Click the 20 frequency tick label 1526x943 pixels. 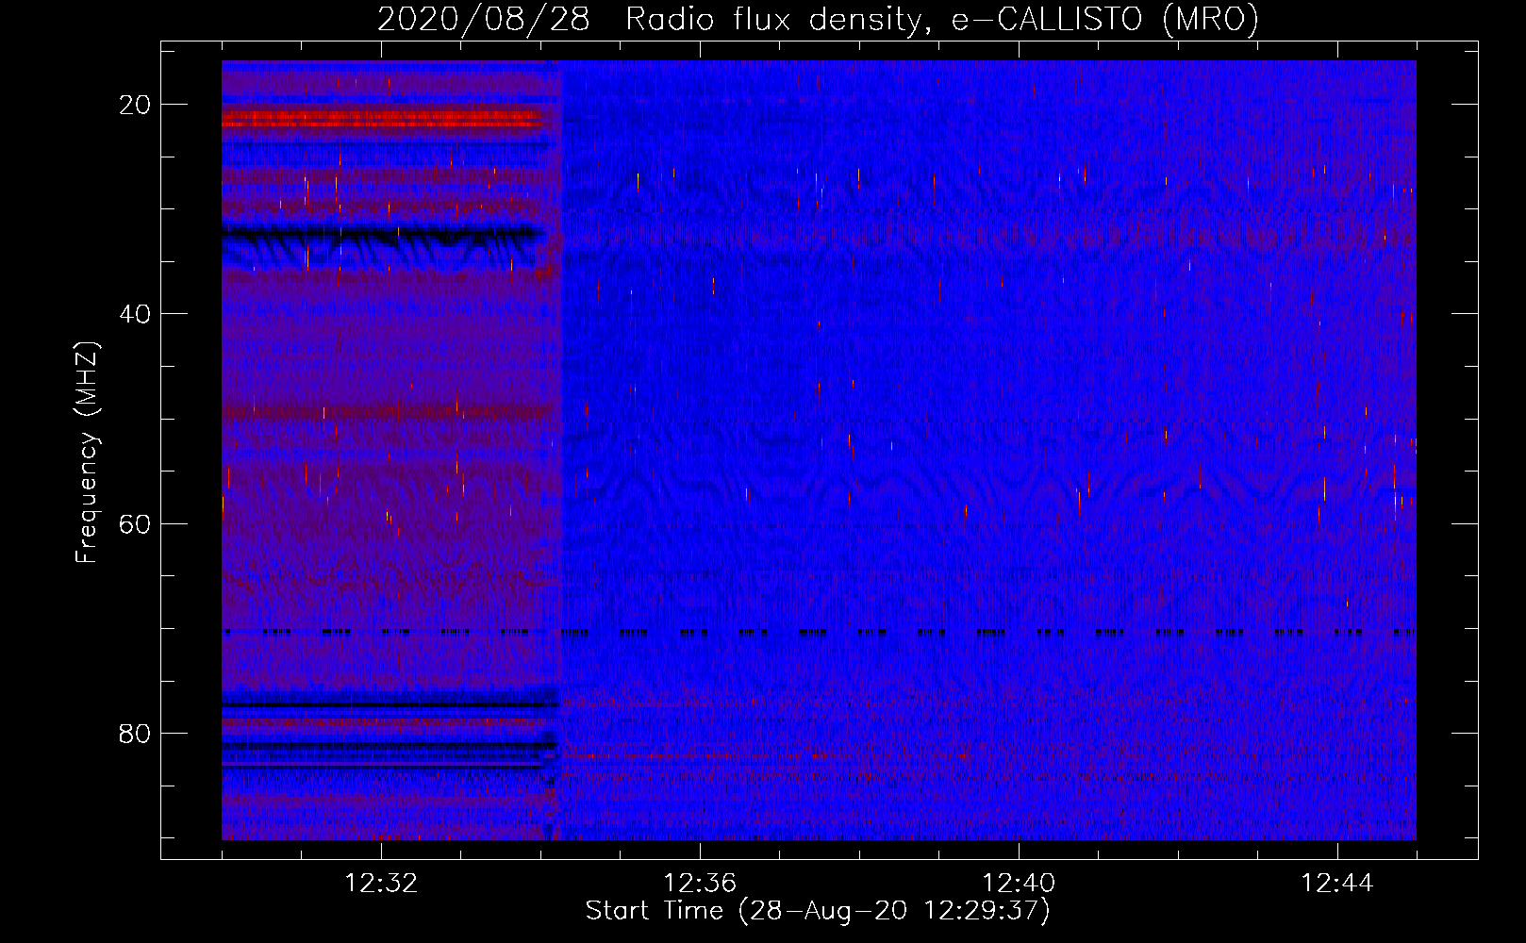click(135, 105)
